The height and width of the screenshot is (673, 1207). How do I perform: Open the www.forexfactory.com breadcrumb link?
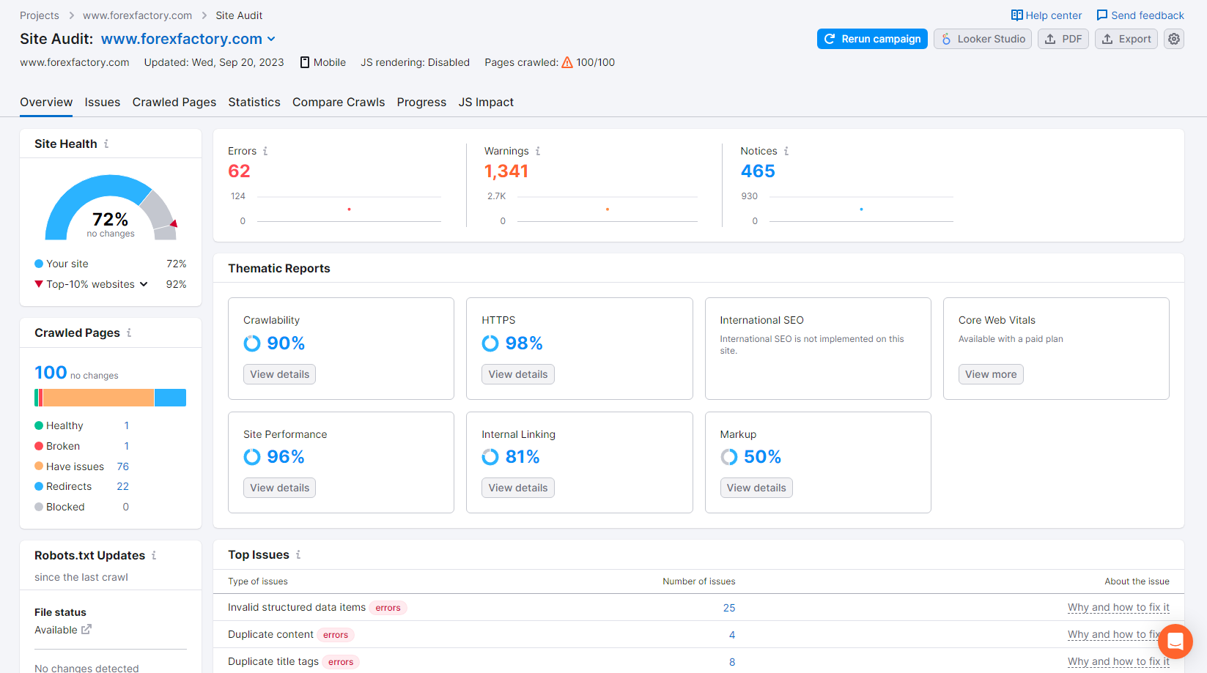137,15
